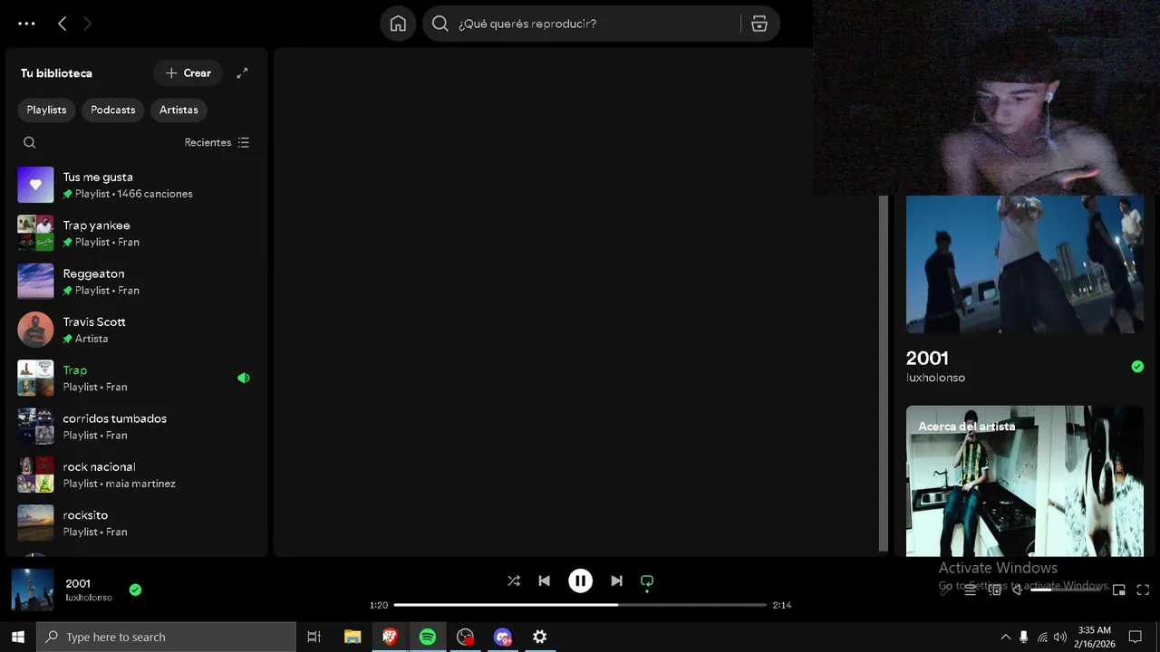Toggle shuffle playback
This screenshot has width=1160, height=652.
click(x=514, y=580)
